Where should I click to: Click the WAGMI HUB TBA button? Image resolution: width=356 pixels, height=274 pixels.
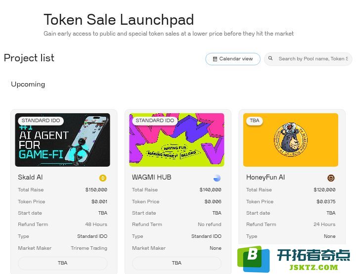click(x=177, y=263)
